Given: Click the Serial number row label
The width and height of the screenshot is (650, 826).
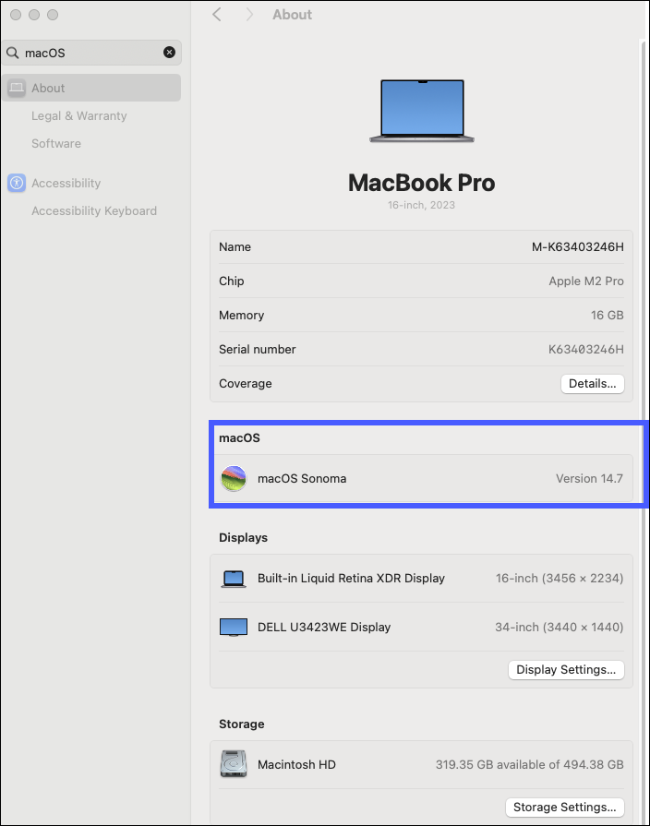Looking at the screenshot, I should [x=258, y=349].
